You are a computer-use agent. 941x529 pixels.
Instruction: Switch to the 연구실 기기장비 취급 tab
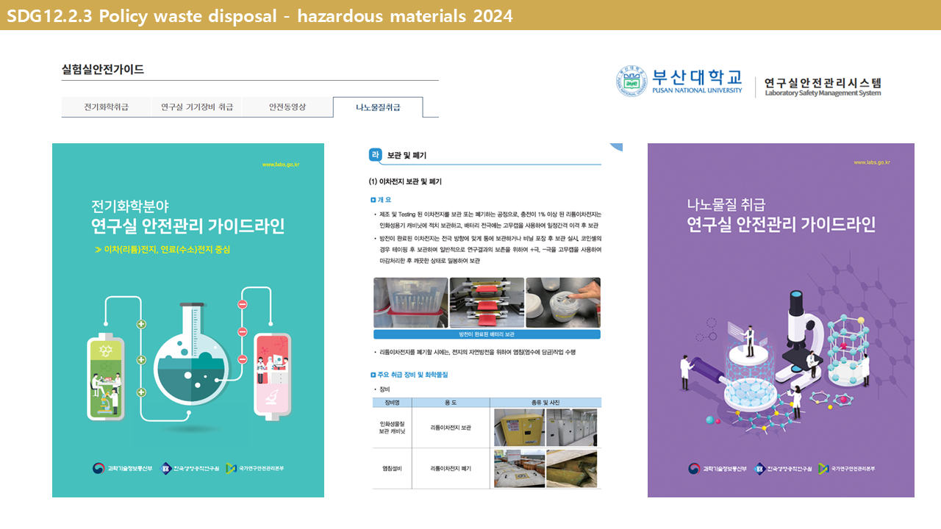pos(196,107)
